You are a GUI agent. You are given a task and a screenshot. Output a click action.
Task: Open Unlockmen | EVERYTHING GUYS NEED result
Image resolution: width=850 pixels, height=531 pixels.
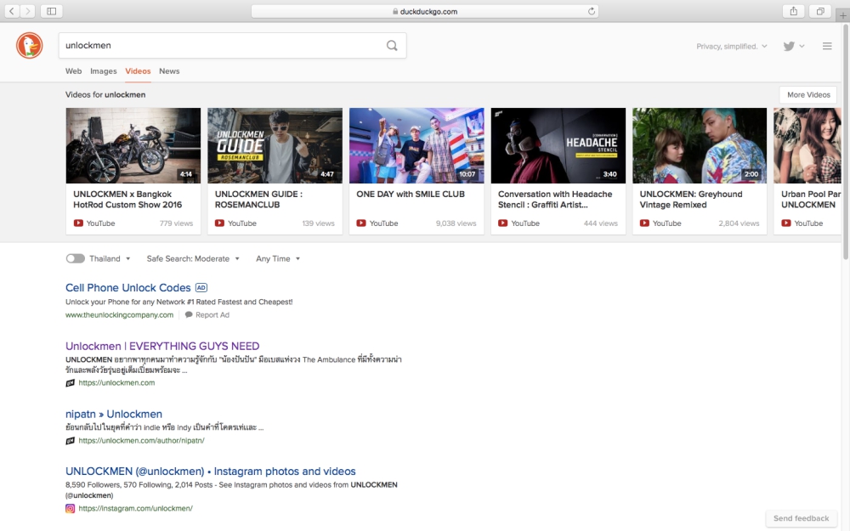click(162, 346)
